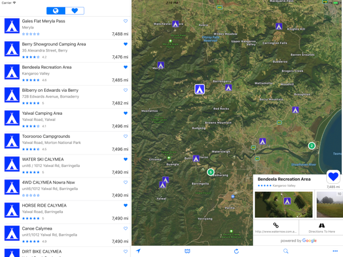Open waternsw.com.au website link
This screenshot has width=343, height=257.
coord(276,227)
